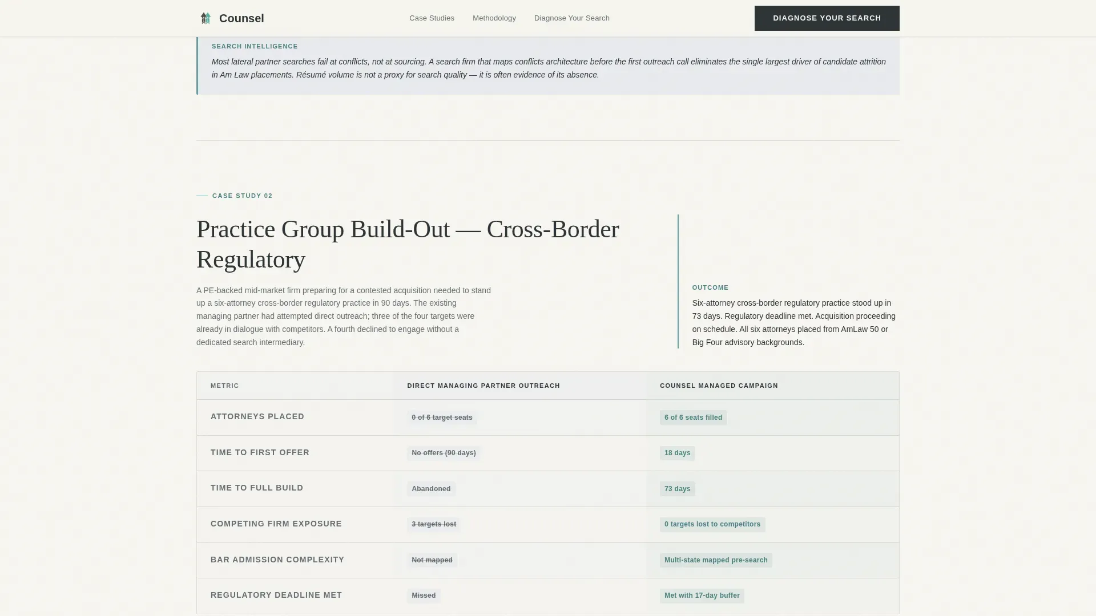This screenshot has height=616, width=1096.
Task: Click the Counsel logo icon
Action: 205,18
